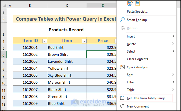Screen dimensions: 181x111
Task: Open Paste Special from context menu
Action: [x=137, y=12]
